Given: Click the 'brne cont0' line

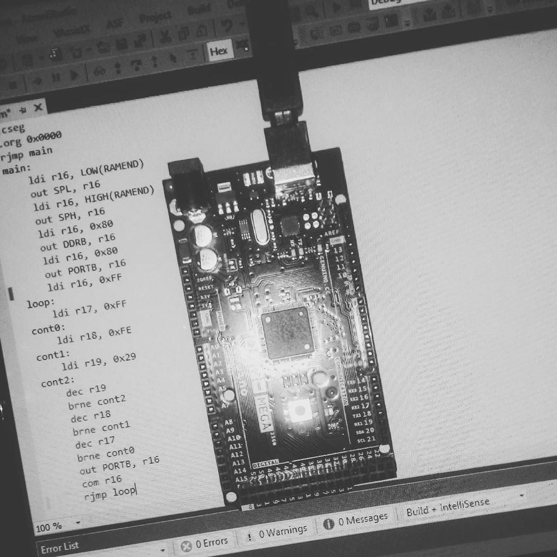Looking at the screenshot, I should tap(106, 454).
